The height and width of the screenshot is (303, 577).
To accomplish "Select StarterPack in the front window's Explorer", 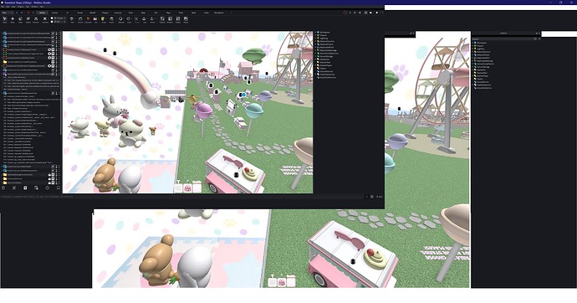I will tap(325, 62).
